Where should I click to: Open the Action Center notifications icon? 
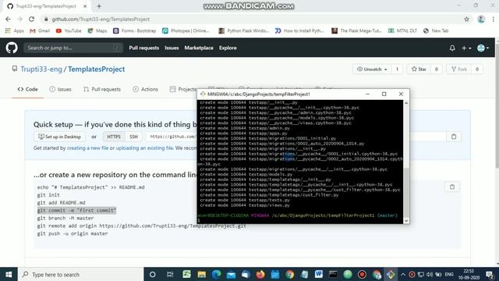coord(490,274)
